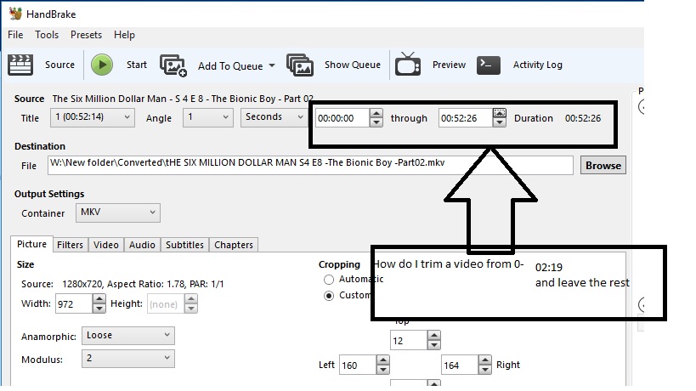Click the Show Queue icon
This screenshot has width=696, height=391.
click(300, 65)
